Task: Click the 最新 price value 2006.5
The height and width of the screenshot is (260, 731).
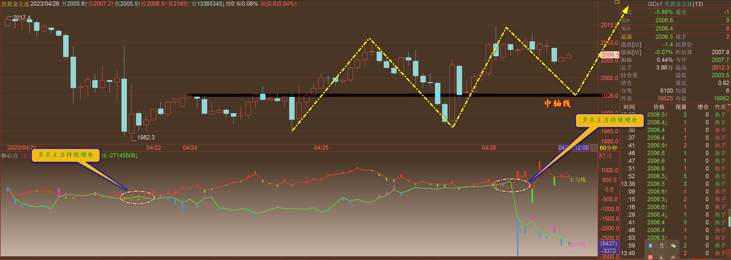Action: 664,37
